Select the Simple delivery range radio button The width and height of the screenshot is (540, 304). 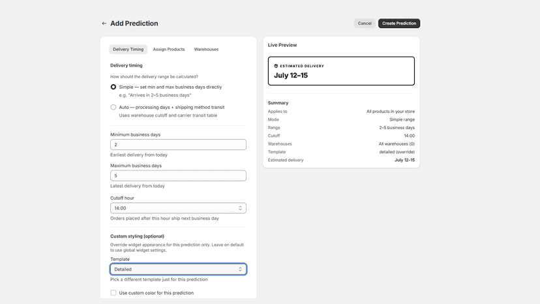tap(113, 87)
